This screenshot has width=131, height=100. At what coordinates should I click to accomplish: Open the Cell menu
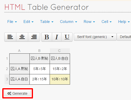click(107, 22)
